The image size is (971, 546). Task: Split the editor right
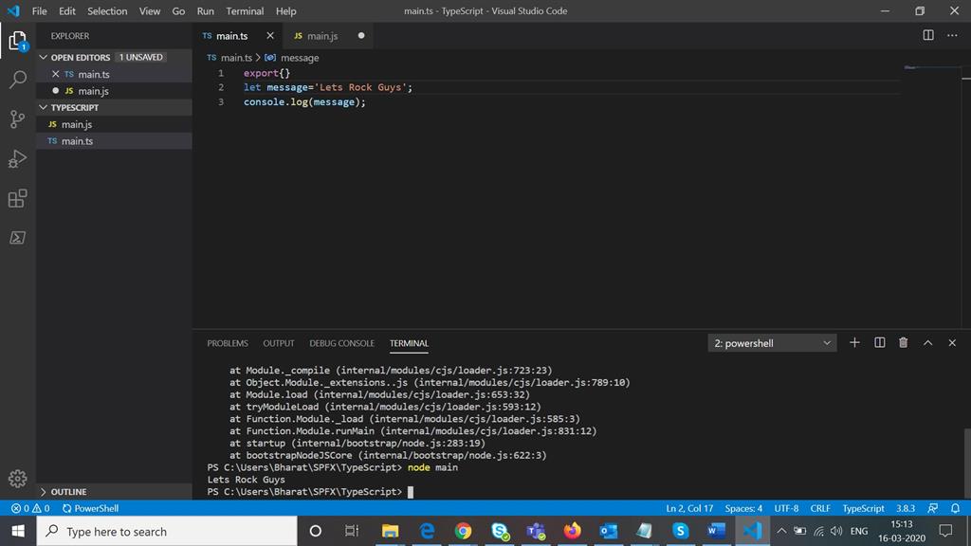928,36
